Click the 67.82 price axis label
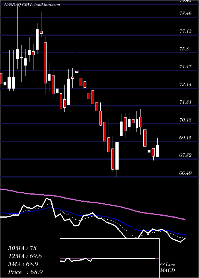Viewport: 199px width, 278px height. pos(186,155)
